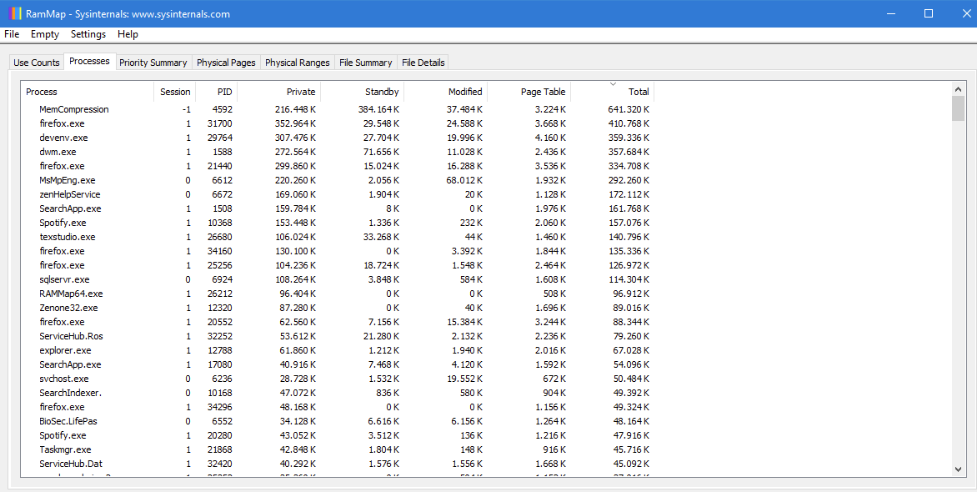Select the texstudio.exe process row
977x492 pixels.
click(337, 237)
